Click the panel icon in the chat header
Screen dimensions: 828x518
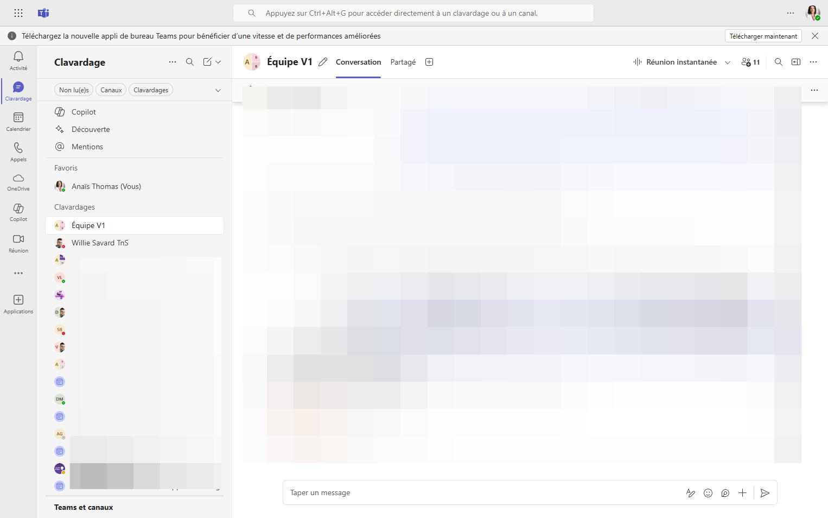[x=796, y=62]
